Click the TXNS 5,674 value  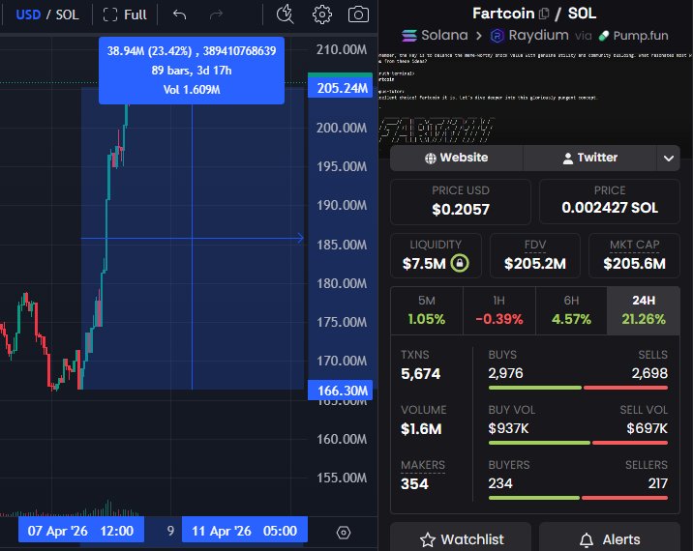[x=420, y=374]
